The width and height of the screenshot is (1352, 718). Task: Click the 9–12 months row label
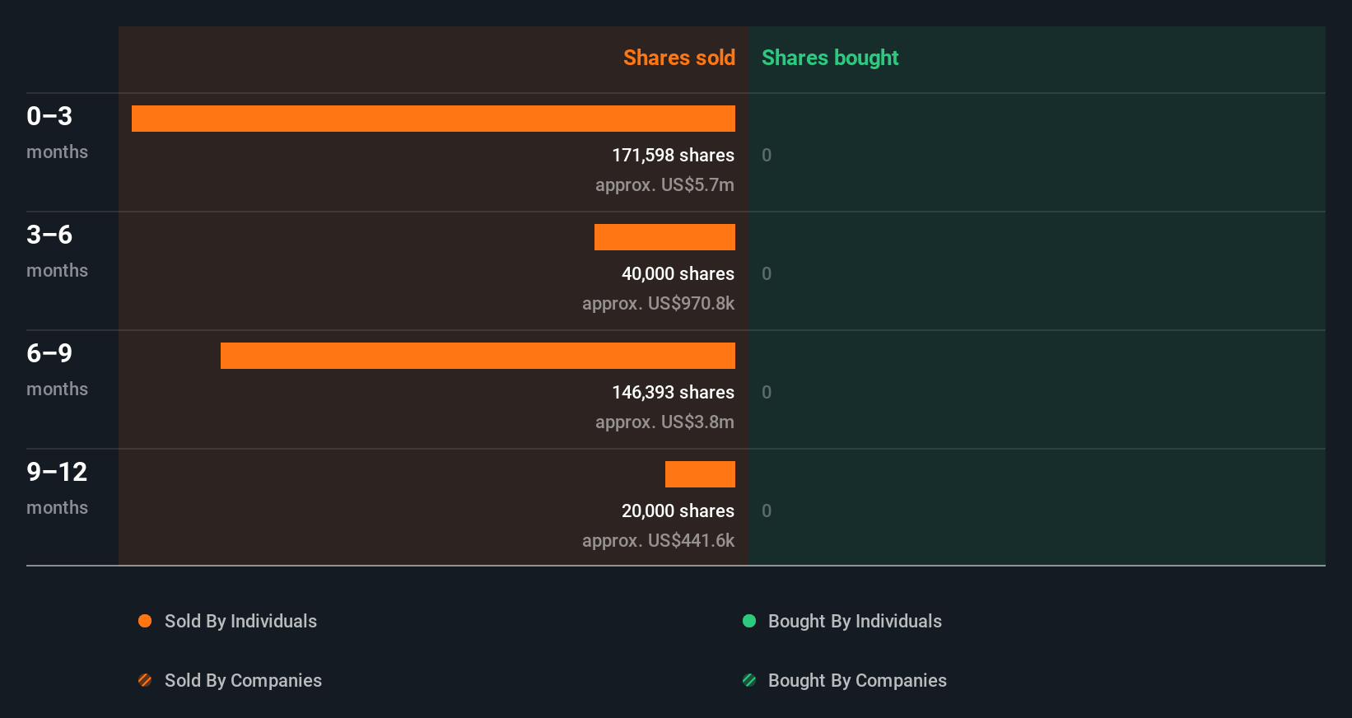(x=57, y=488)
